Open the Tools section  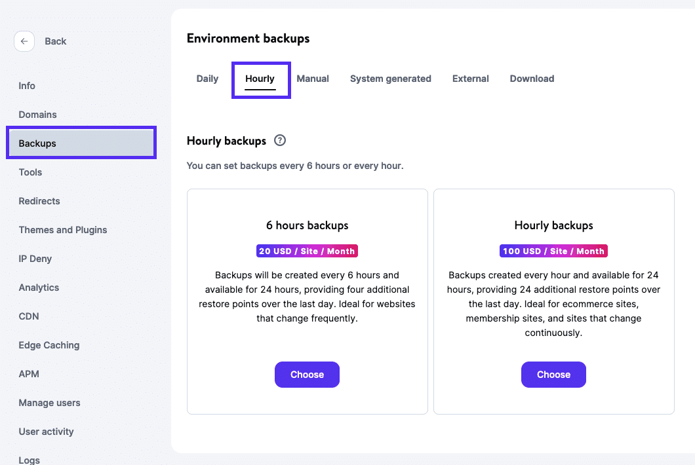click(x=30, y=172)
